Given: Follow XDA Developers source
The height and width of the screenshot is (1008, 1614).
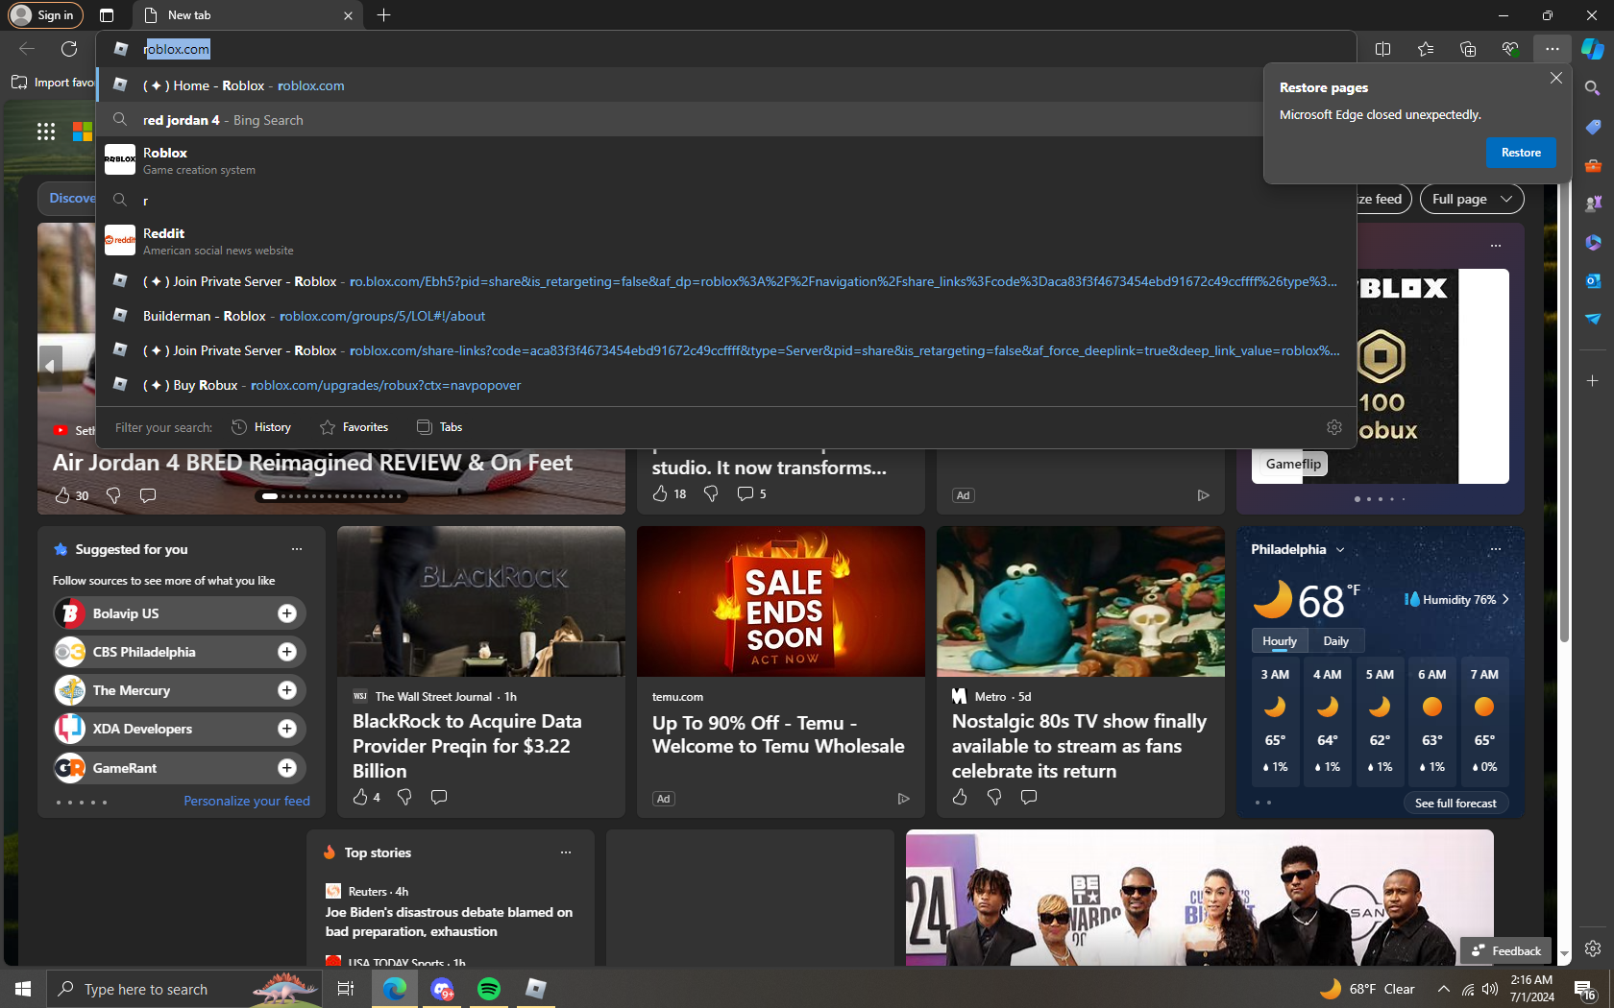Looking at the screenshot, I should pos(287,729).
